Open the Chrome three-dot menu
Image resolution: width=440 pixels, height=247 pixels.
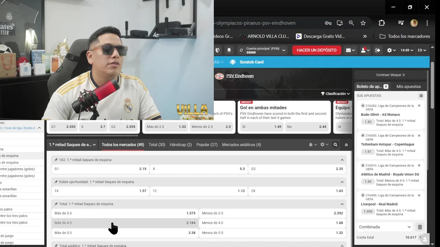tap(427, 23)
